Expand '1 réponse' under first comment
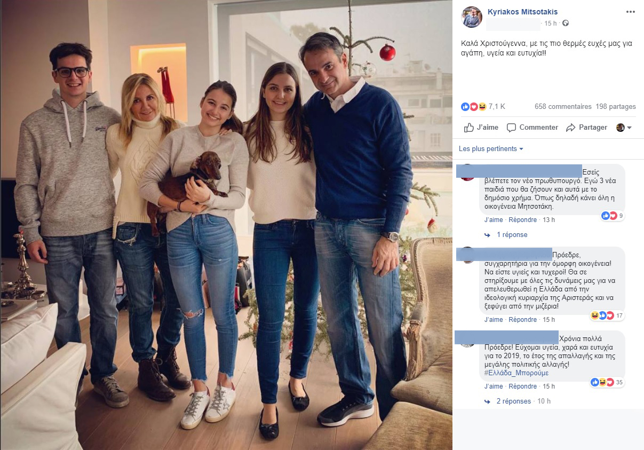644x450 pixels. tap(512, 235)
